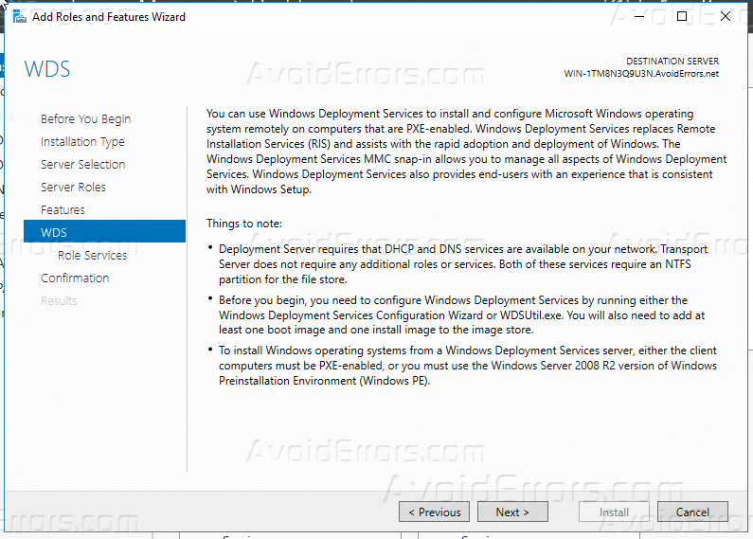The height and width of the screenshot is (539, 753).
Task: Click the greyed-out Results step
Action: click(59, 301)
